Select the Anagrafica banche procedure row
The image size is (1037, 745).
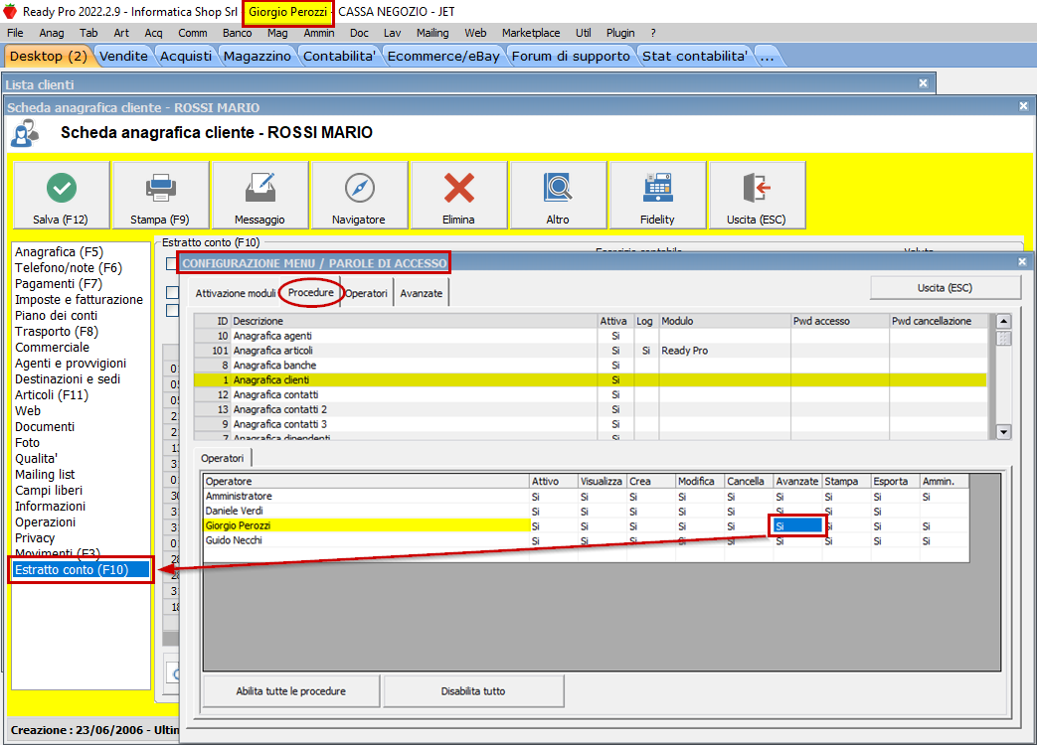pos(590,366)
